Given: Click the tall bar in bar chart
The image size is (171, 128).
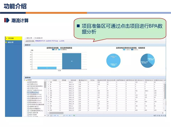Looking at the screenshot, I should coord(72,61).
